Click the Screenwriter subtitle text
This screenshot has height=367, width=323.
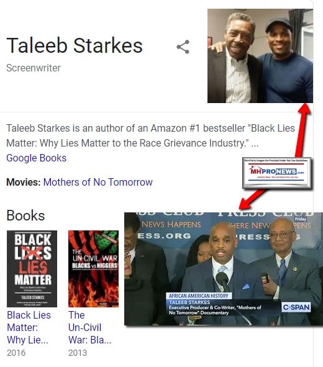pos(34,68)
